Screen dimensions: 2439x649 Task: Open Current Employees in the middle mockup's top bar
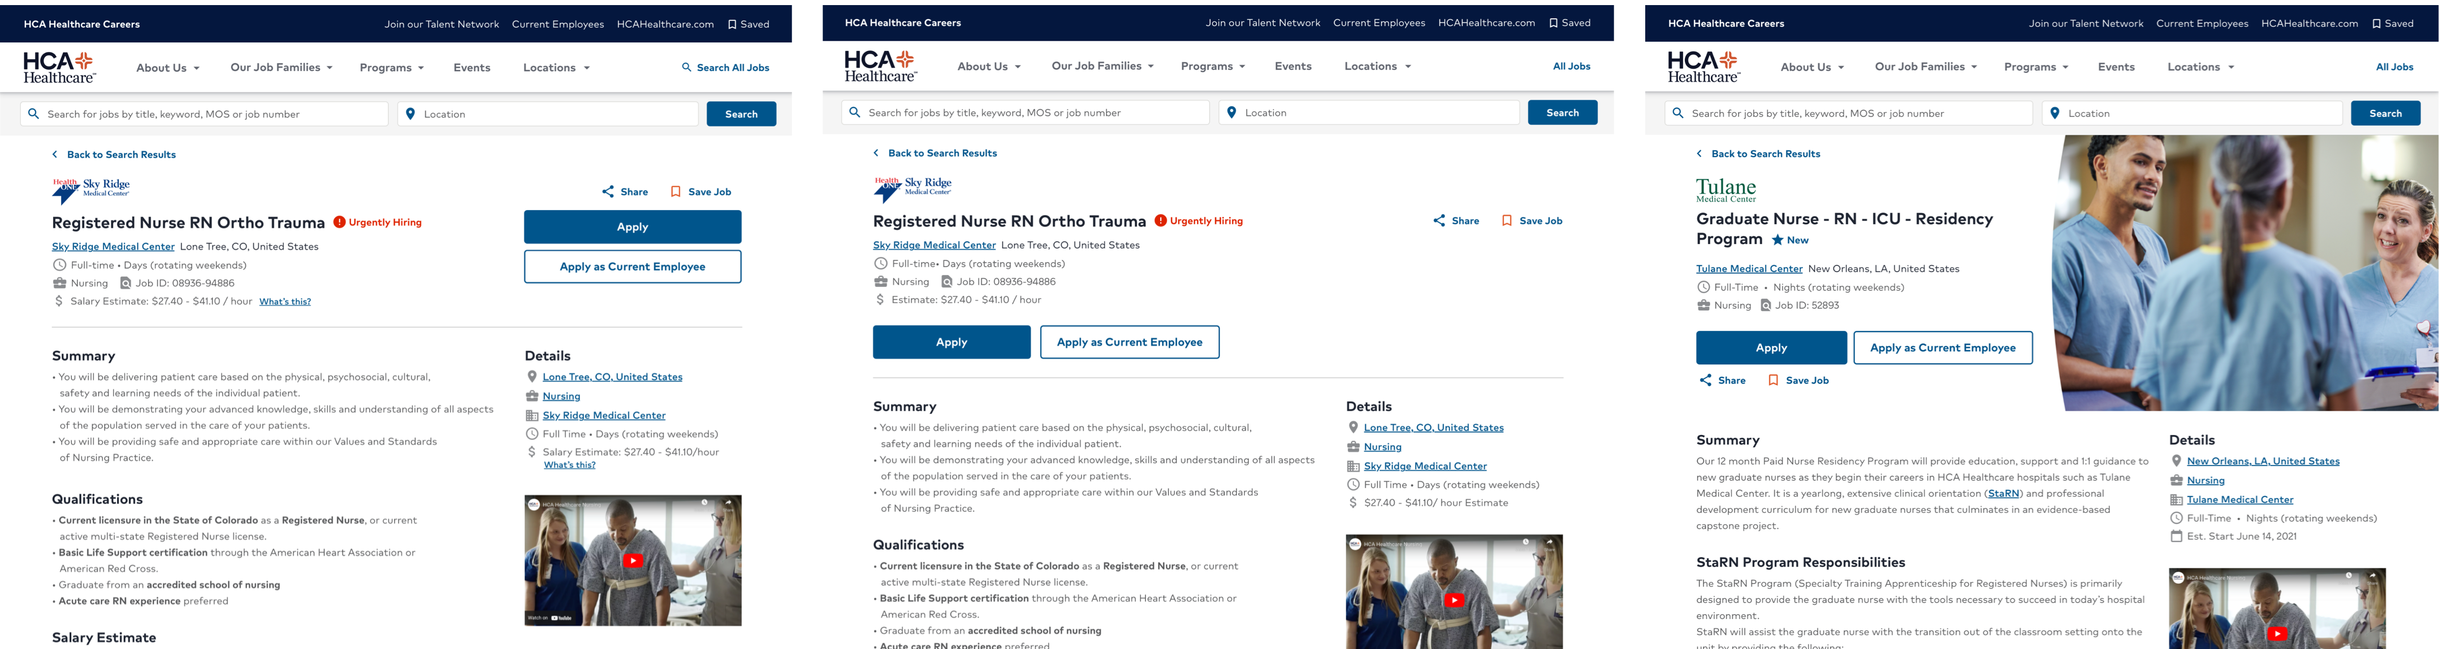coord(1378,23)
